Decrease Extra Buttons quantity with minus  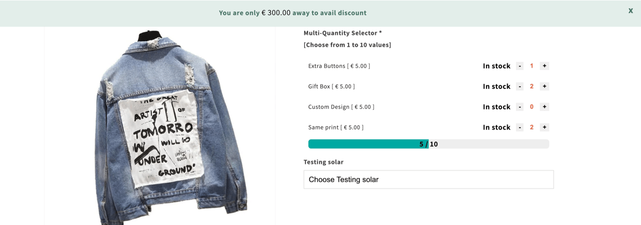519,66
